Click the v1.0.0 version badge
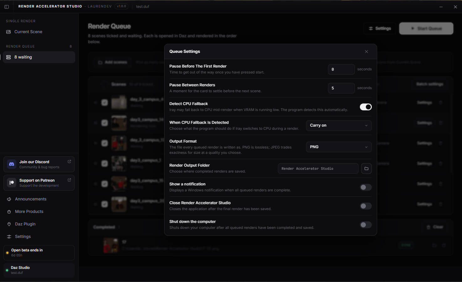 pos(122,6)
